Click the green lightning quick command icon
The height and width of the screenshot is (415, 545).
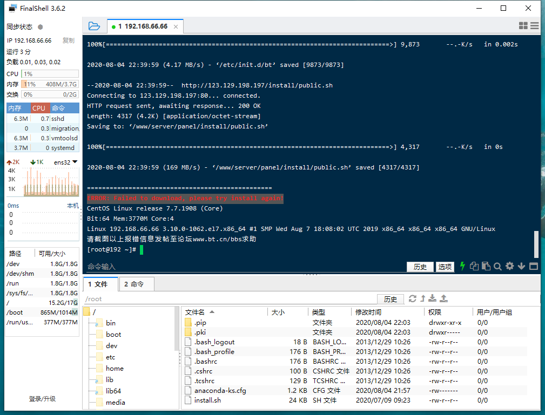point(462,266)
